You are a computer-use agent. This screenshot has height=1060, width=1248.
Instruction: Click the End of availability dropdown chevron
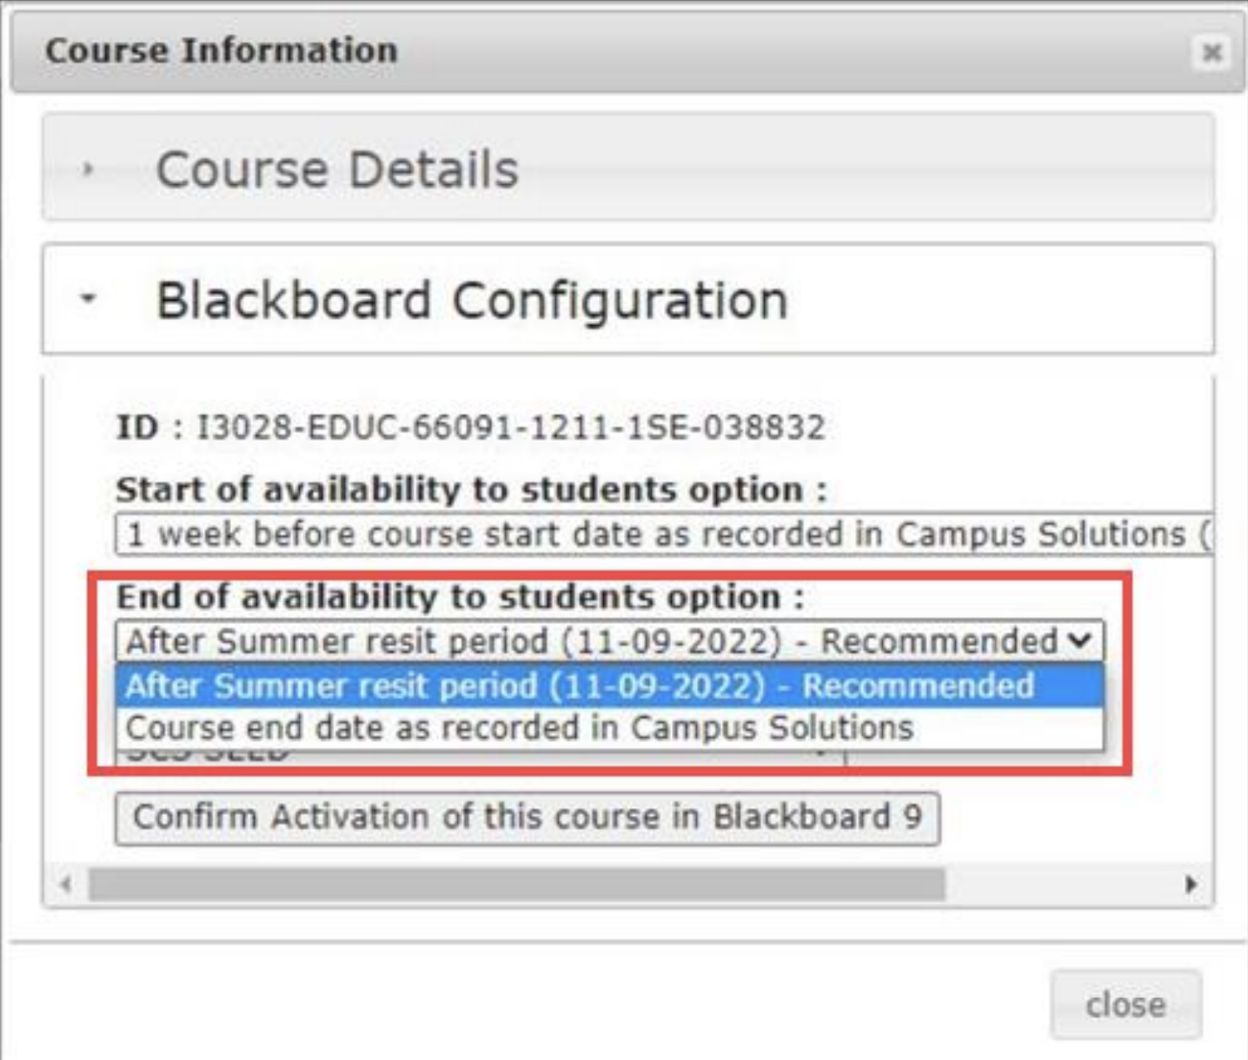coord(1082,640)
